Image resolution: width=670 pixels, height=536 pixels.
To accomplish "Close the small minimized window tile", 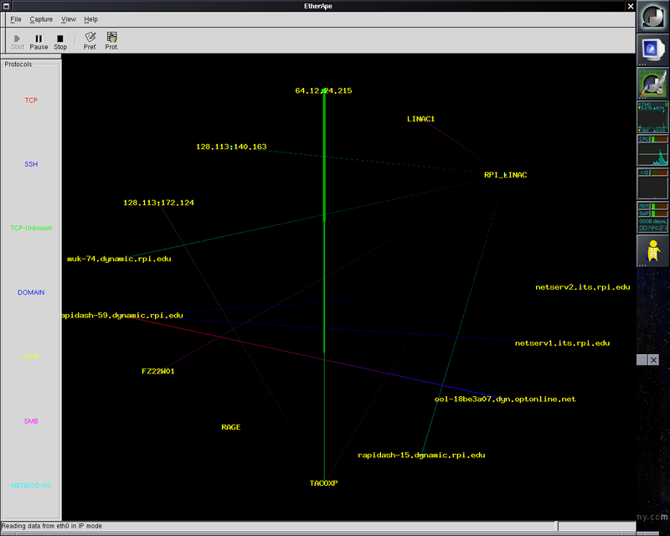I will (x=653, y=360).
